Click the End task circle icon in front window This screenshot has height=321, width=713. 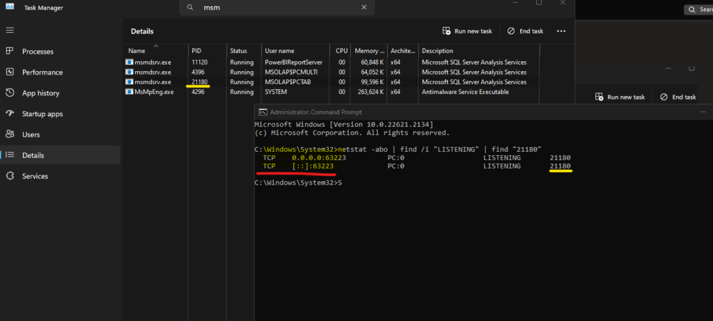coord(511,31)
